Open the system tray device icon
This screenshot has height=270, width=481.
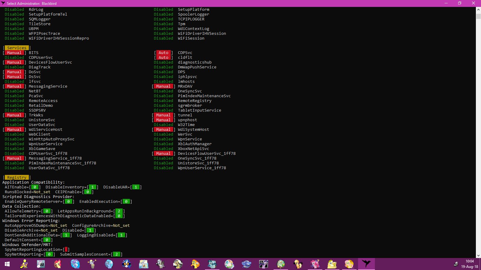pos(456,264)
